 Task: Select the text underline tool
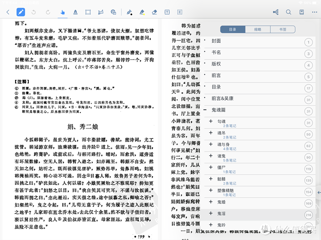tap(76, 12)
